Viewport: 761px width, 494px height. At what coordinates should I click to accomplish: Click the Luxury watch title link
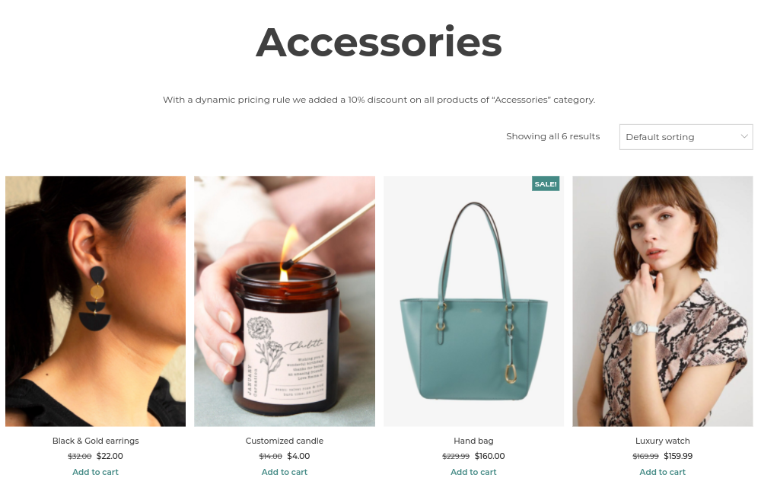[x=663, y=441]
